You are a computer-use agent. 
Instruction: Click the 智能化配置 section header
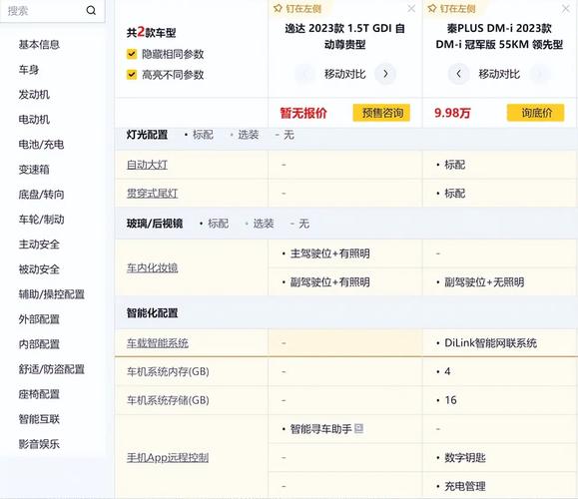[x=152, y=313]
